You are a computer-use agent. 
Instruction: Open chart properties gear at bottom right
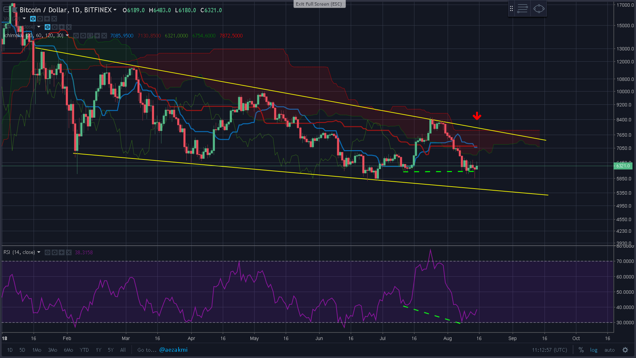coord(625,350)
